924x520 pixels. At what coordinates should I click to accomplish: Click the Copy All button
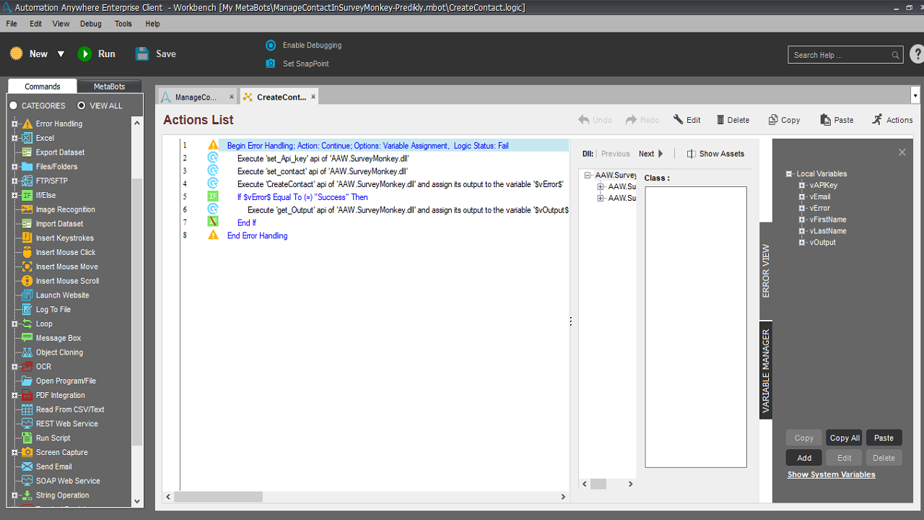tap(845, 438)
